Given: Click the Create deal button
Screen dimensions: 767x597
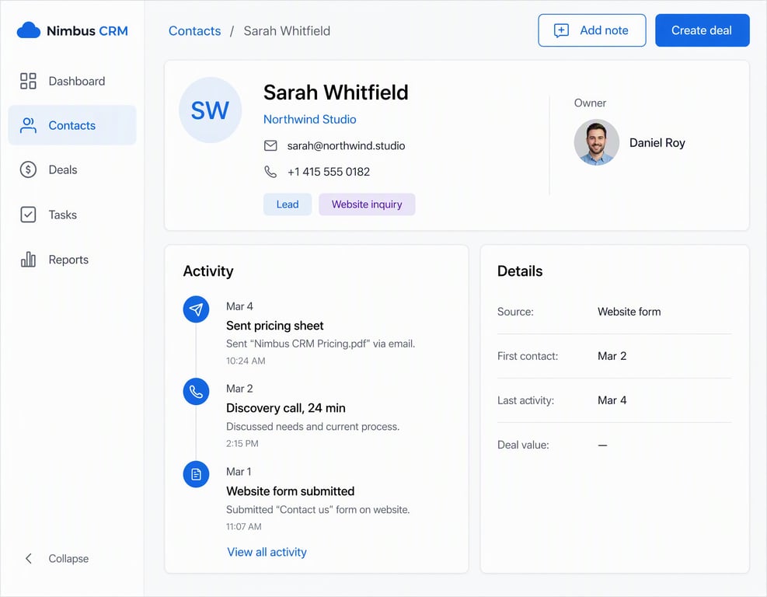Looking at the screenshot, I should coord(702,30).
